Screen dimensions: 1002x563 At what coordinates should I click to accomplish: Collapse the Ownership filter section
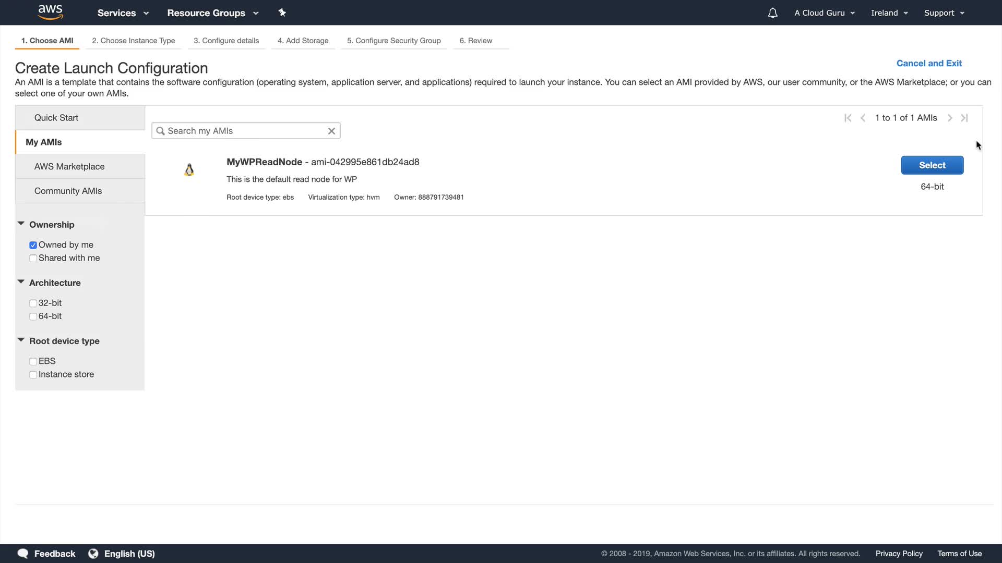click(21, 224)
